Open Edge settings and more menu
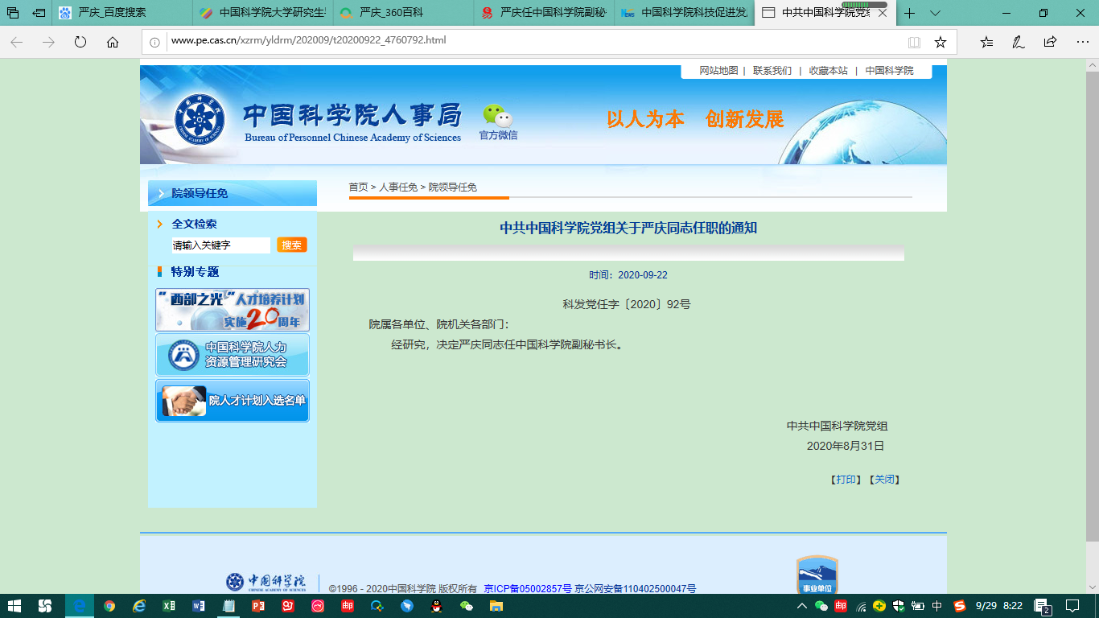This screenshot has height=618, width=1099. [x=1082, y=42]
